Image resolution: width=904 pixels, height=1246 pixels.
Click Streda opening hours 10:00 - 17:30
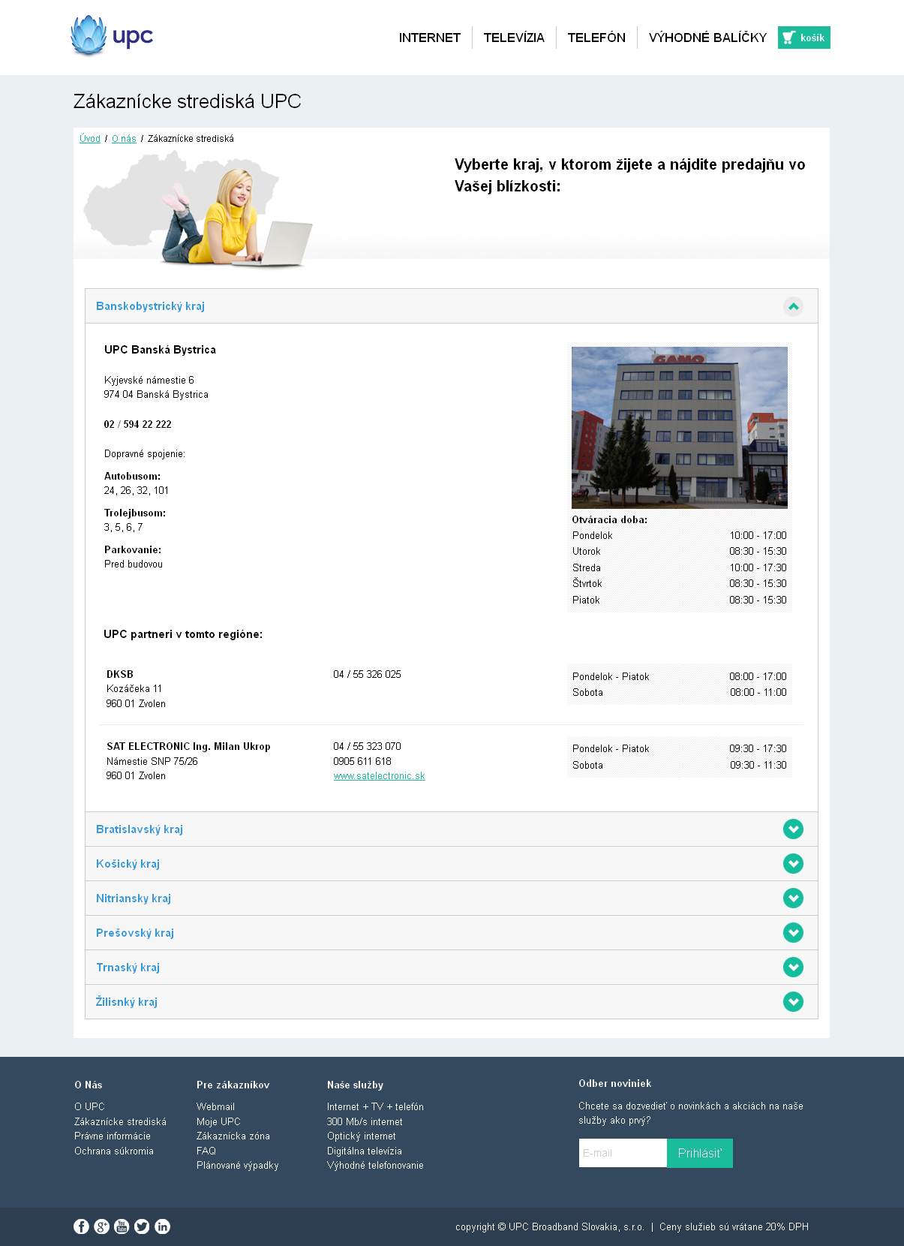coord(758,568)
